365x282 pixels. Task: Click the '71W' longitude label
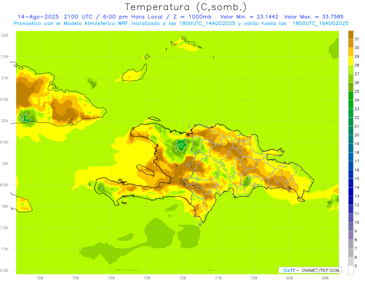point(218,278)
